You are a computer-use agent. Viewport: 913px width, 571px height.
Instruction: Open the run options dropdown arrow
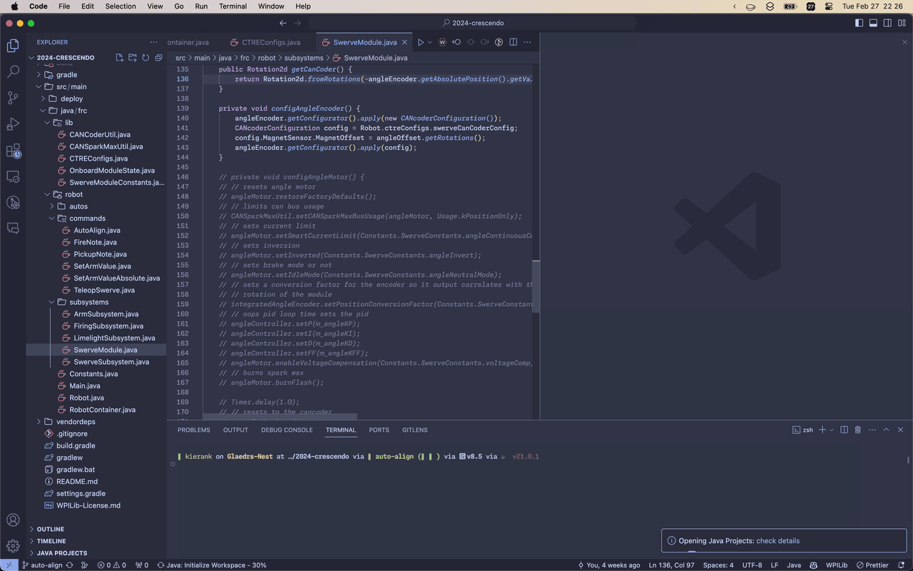coord(429,42)
